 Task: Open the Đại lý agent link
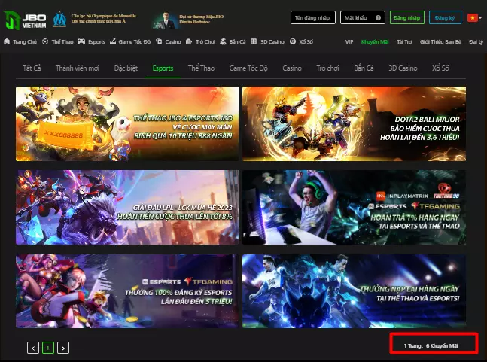click(476, 41)
